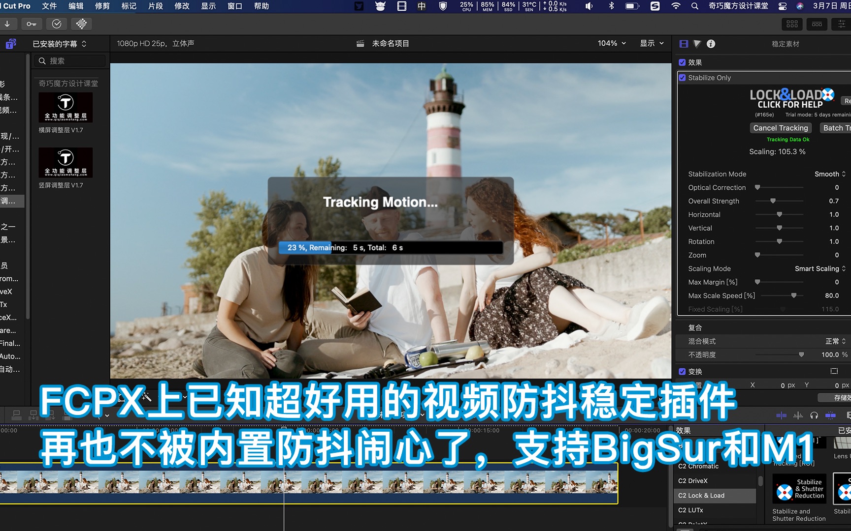The width and height of the screenshot is (851, 531).
Task: Open the 修剪 menu
Action: click(x=102, y=6)
